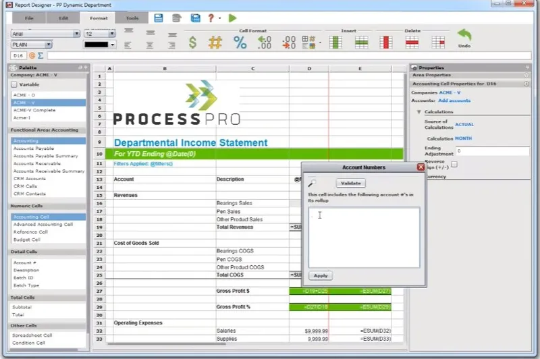
Task: Align cell text left
Action: point(128,45)
